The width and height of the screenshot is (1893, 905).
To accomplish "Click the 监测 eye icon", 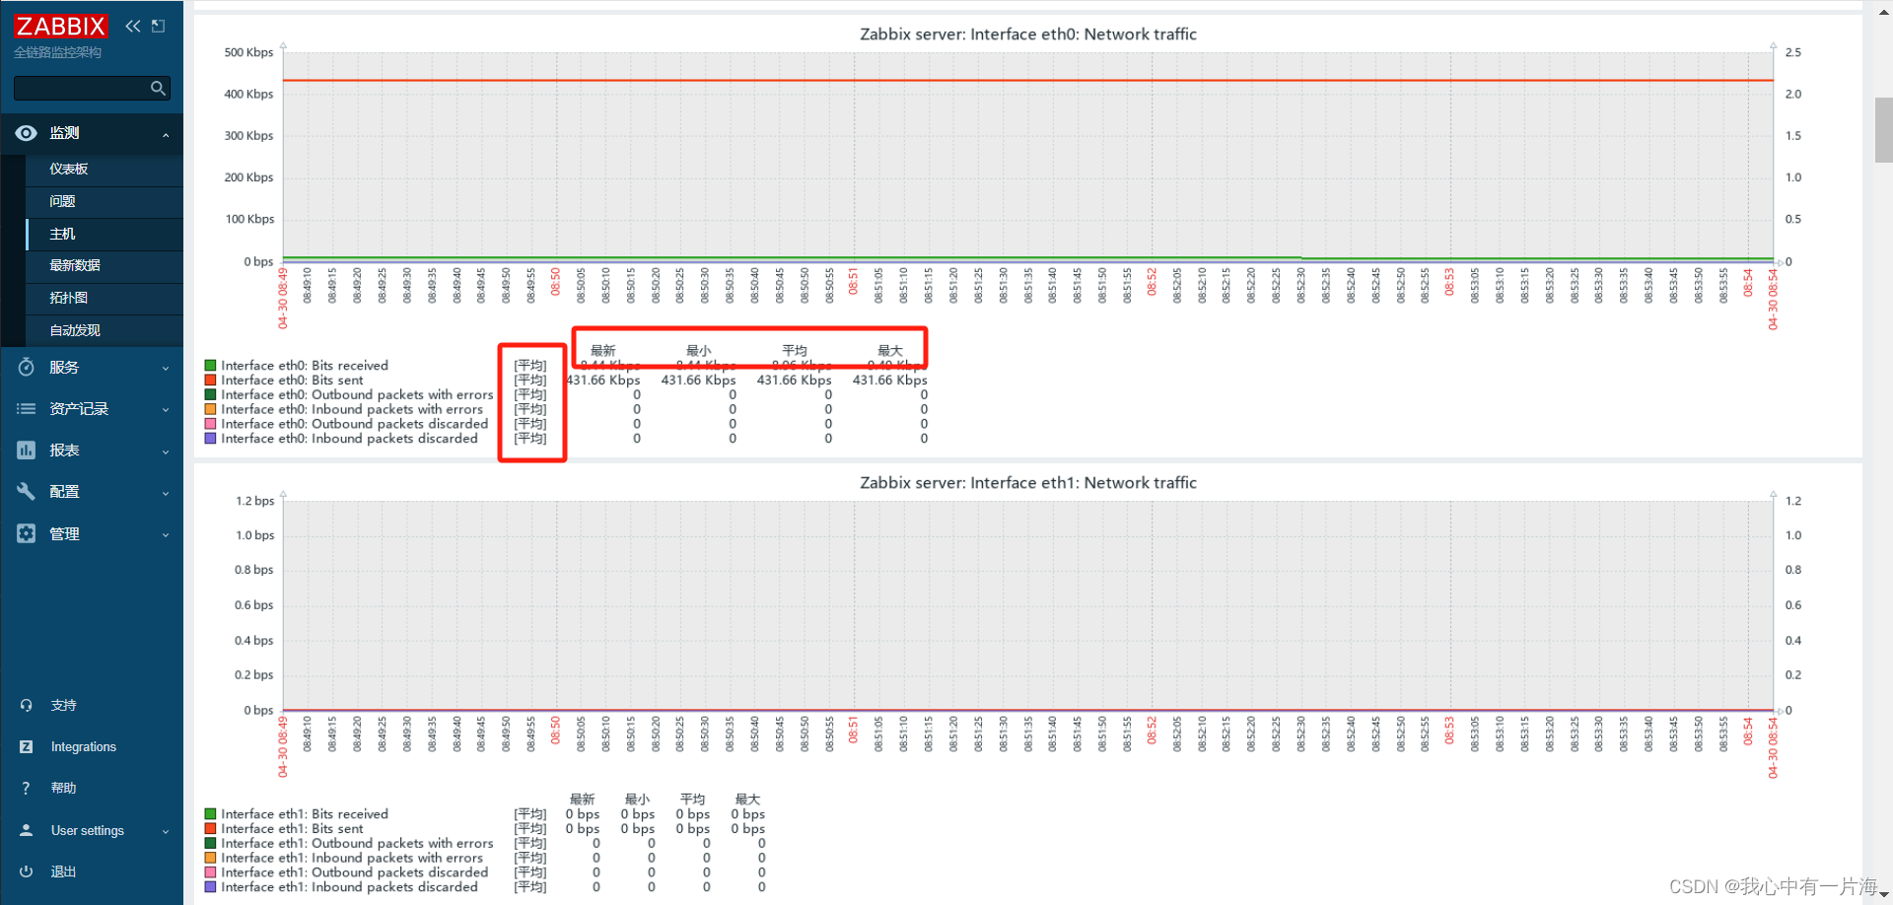I will tap(27, 133).
